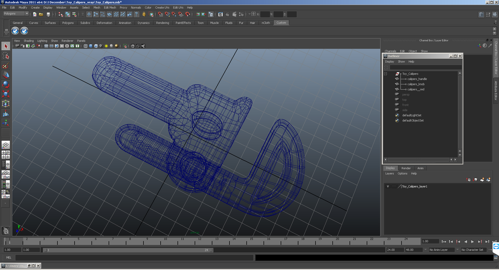This screenshot has height=270, width=499.
Task: Switch to the Anim layer tab
Action: click(x=420, y=168)
